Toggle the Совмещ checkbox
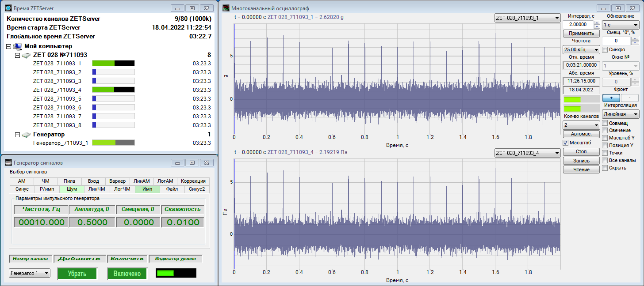Screen dimensions: 644x286 (x=605, y=123)
